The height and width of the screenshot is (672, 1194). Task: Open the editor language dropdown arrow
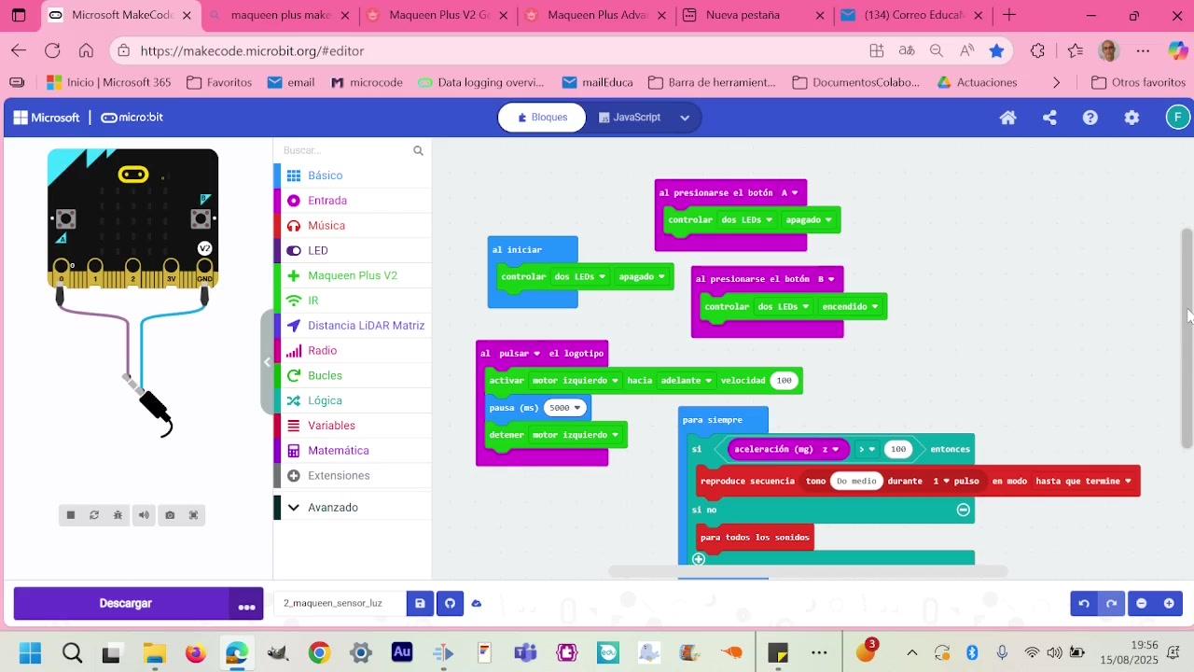pos(685,118)
